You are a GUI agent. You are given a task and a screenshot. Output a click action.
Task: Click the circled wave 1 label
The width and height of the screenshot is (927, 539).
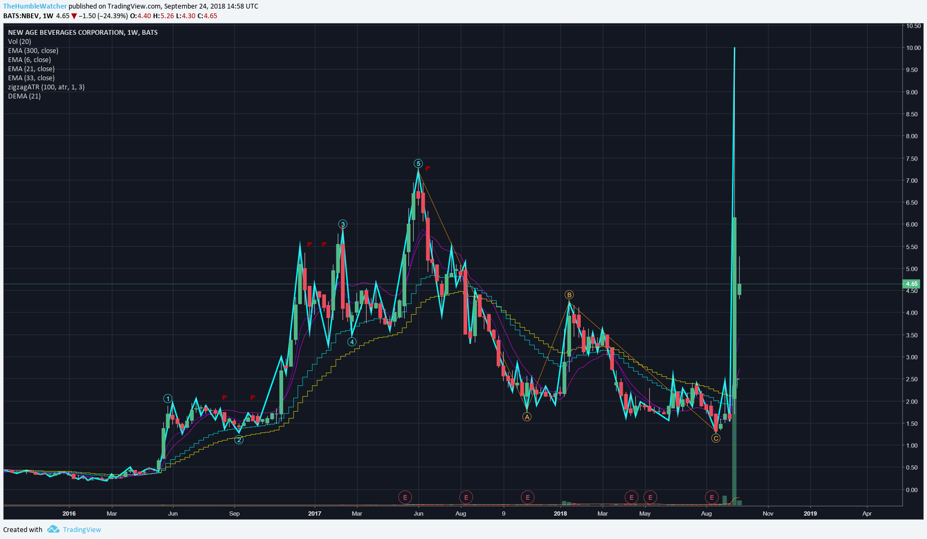(x=168, y=399)
